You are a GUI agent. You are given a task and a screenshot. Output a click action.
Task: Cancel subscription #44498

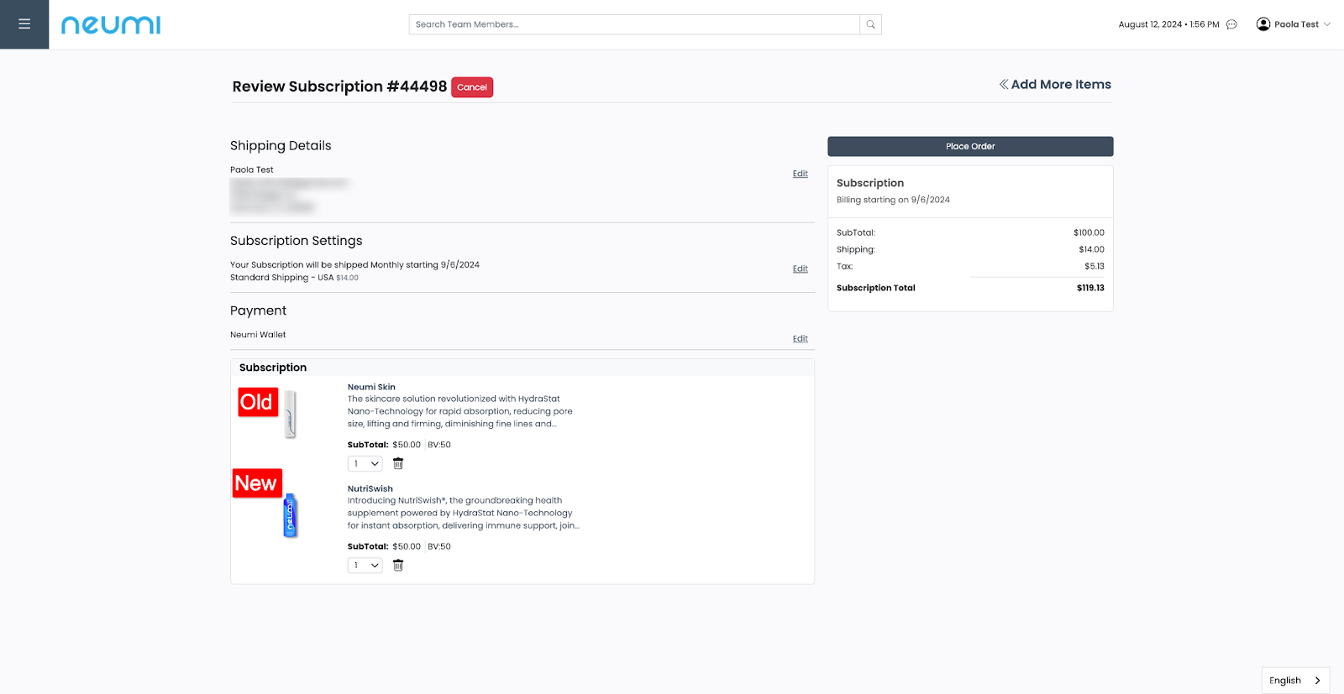pyautogui.click(x=472, y=87)
